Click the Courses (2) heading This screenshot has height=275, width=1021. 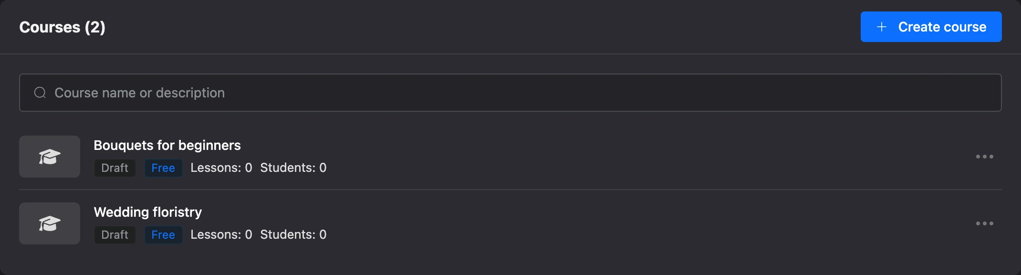pyautogui.click(x=62, y=27)
